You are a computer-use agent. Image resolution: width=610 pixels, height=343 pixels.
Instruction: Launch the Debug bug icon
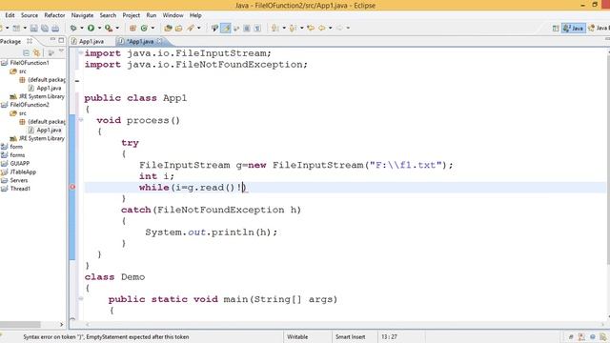(x=73, y=28)
